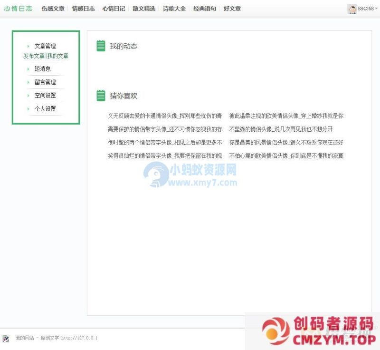The height and width of the screenshot is (350, 380).
Task: Expand the 短消息 sidebar section
Action: click(42, 69)
